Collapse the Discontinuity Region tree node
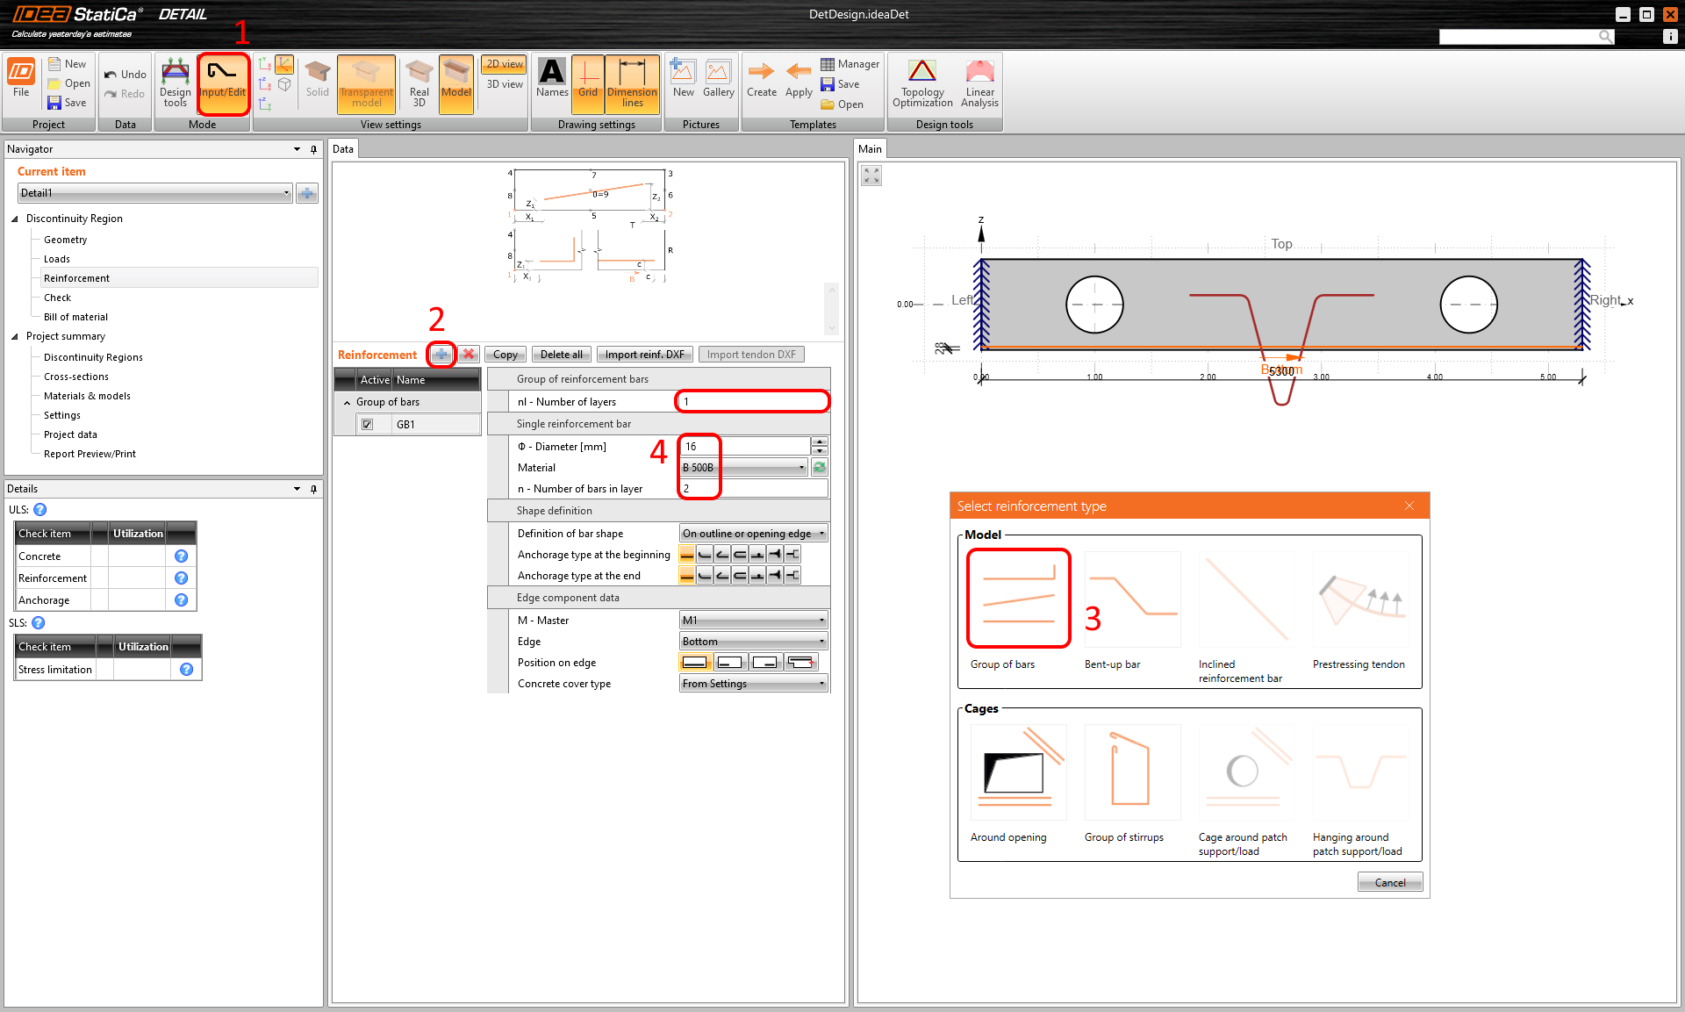Viewport: 1685px width, 1012px height. [x=15, y=219]
